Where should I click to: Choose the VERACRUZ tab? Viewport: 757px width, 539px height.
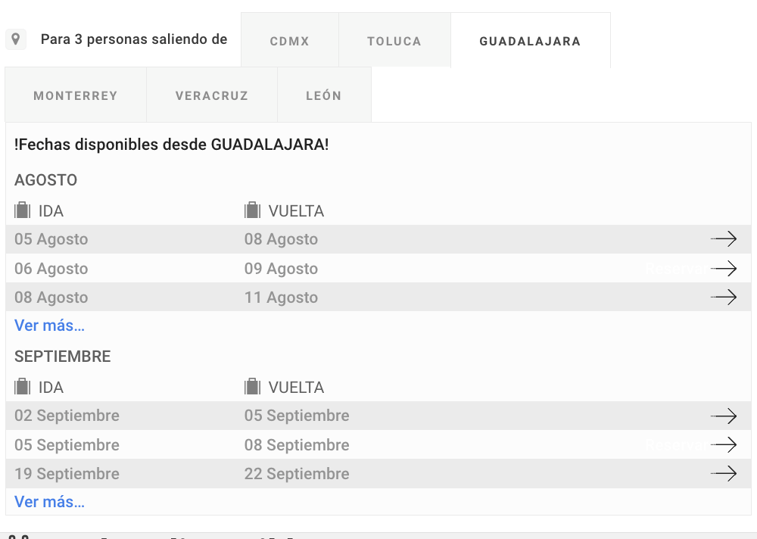tap(212, 95)
